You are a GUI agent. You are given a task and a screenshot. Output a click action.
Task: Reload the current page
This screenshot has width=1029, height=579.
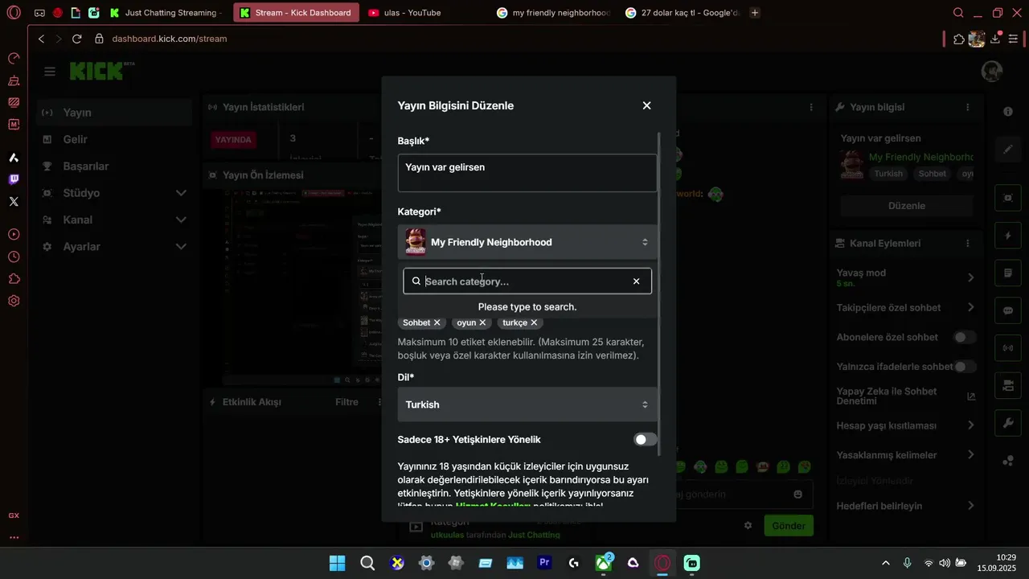(77, 39)
